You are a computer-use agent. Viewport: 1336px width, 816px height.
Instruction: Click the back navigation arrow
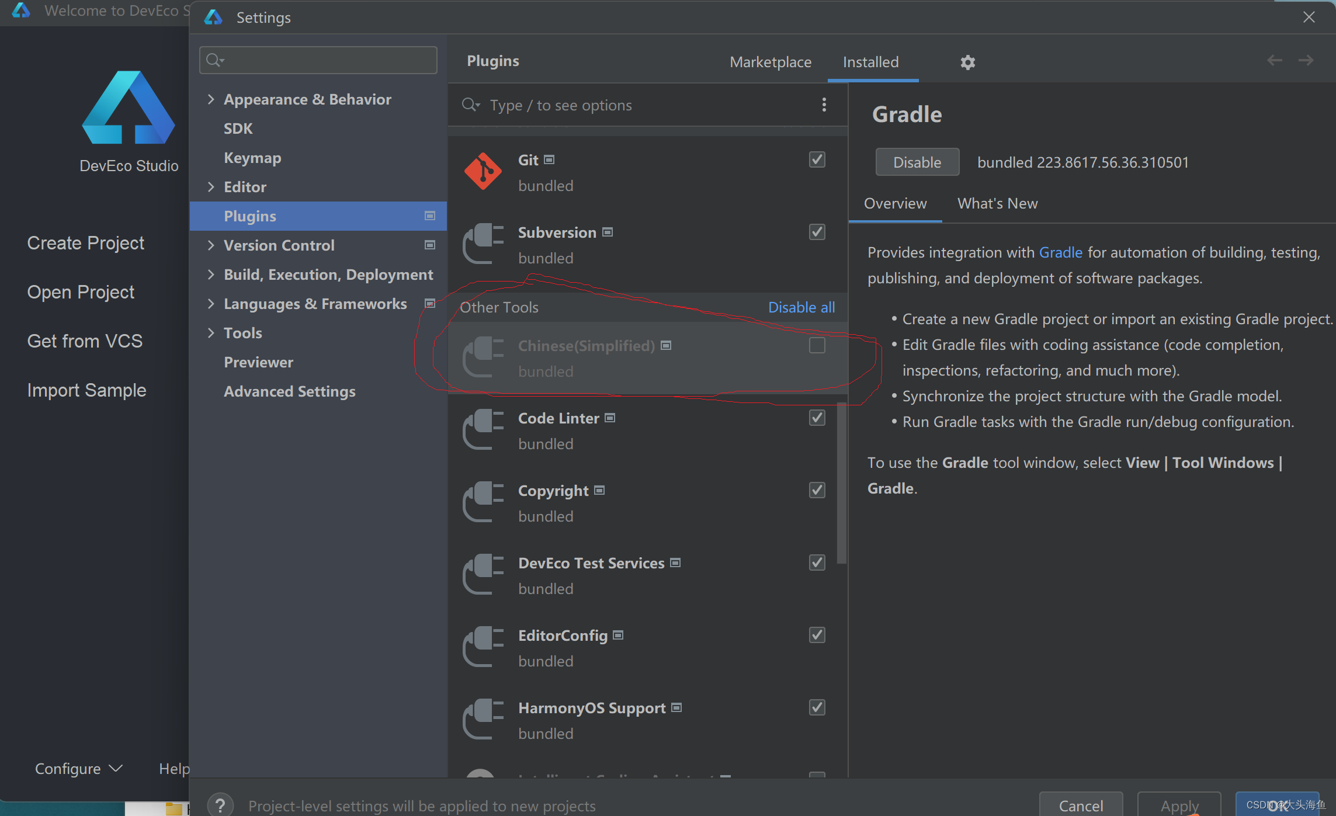[x=1274, y=60]
